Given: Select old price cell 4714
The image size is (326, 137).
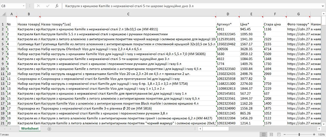Looking at the screenshot, I should pos(275,49).
